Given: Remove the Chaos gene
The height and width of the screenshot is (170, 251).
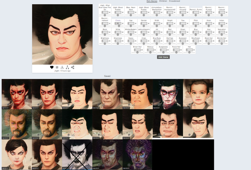Looking at the screenshot, I should [123, 23].
